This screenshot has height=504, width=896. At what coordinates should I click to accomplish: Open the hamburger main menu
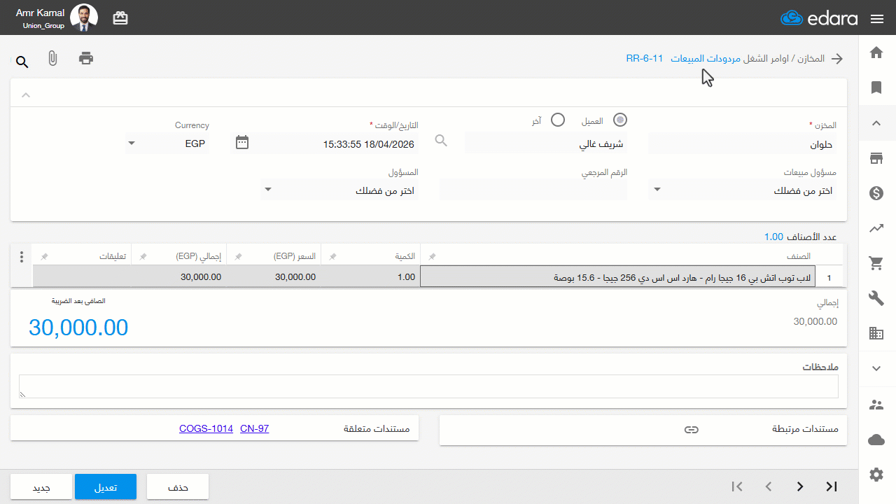point(877,19)
